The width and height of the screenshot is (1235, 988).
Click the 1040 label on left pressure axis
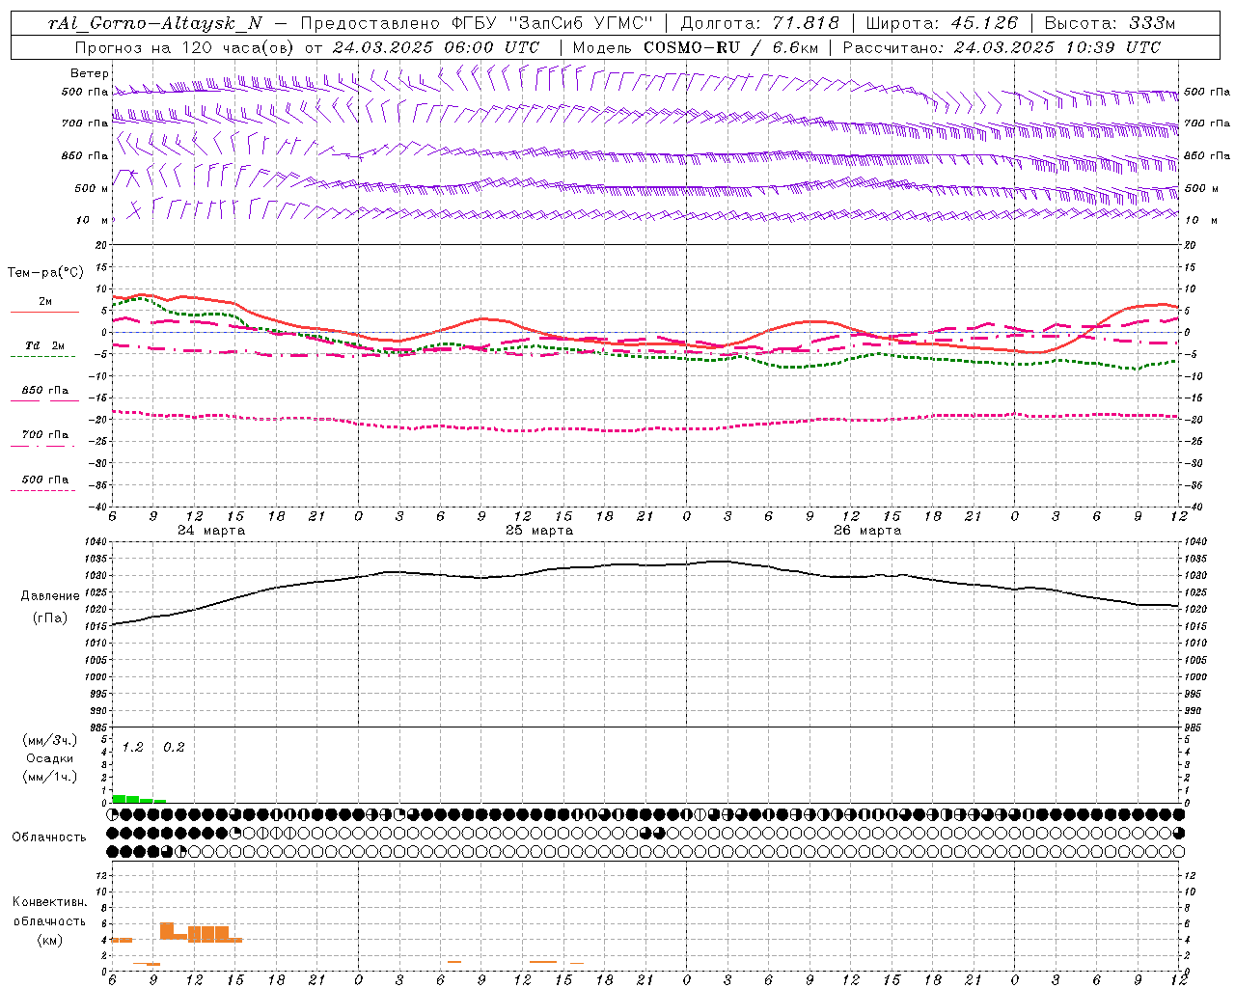[95, 542]
